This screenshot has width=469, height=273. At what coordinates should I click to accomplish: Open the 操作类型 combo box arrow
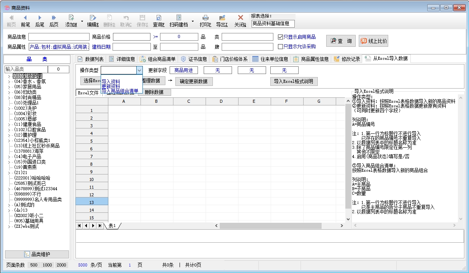point(139,70)
